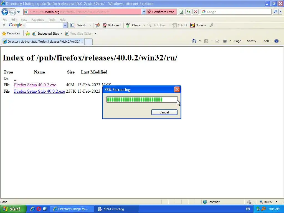The width and height of the screenshot is (284, 213).
Task: Click the EN language indicator
Action: (x=248, y=209)
